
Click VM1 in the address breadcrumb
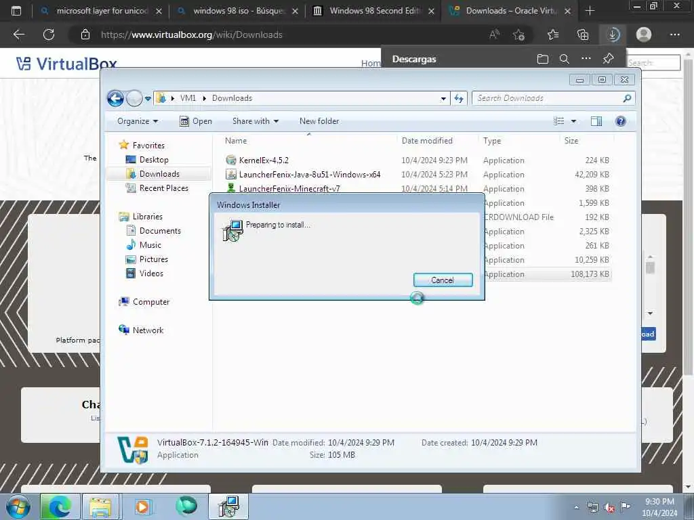click(x=188, y=98)
